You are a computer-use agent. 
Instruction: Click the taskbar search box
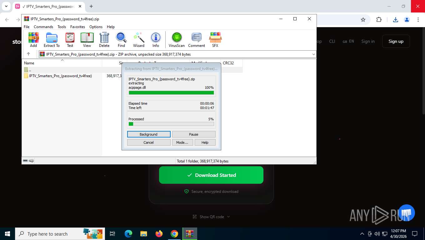[x=59, y=234]
